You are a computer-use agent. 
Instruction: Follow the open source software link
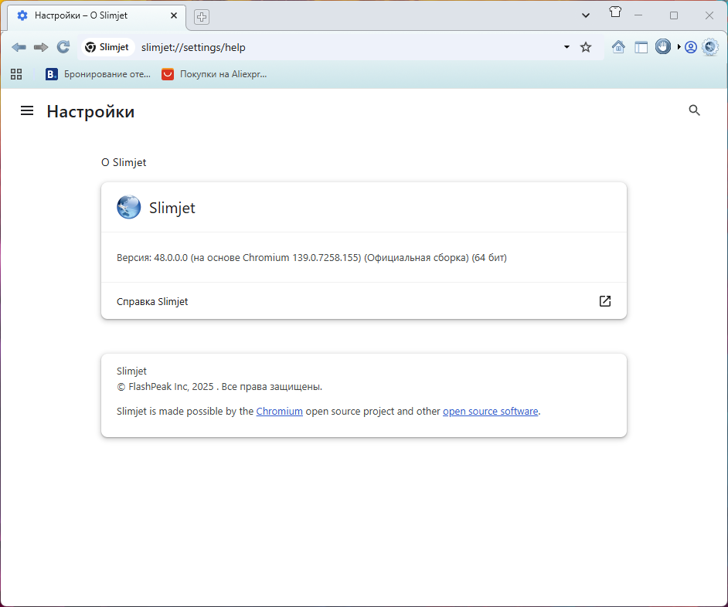490,412
